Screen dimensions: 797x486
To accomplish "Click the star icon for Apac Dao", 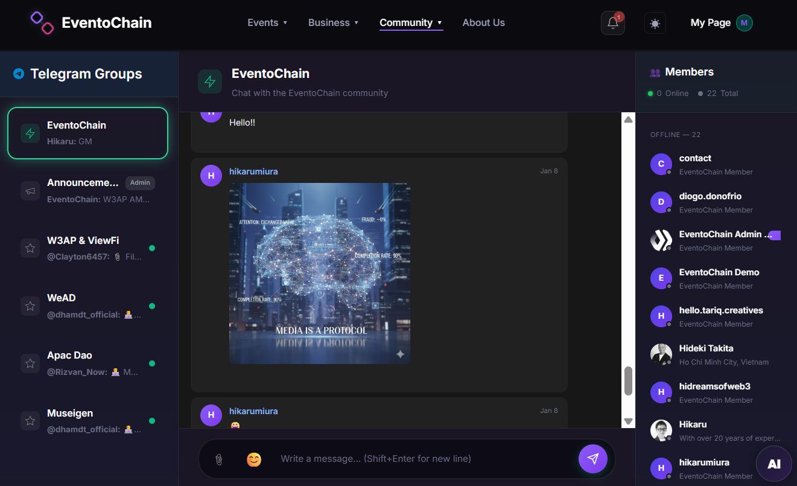I will click(30, 363).
